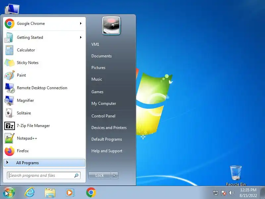Start Paint from its palette icon

tap(10, 75)
